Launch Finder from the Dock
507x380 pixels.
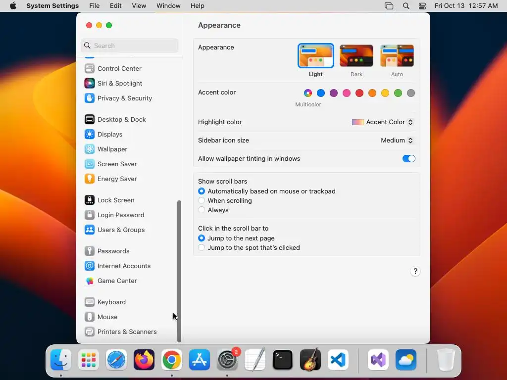[61, 360]
